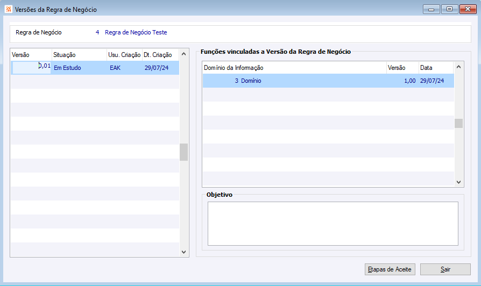The height and width of the screenshot is (286, 481).
Task: Click the functions table scrollbar thumb
Action: click(458, 123)
